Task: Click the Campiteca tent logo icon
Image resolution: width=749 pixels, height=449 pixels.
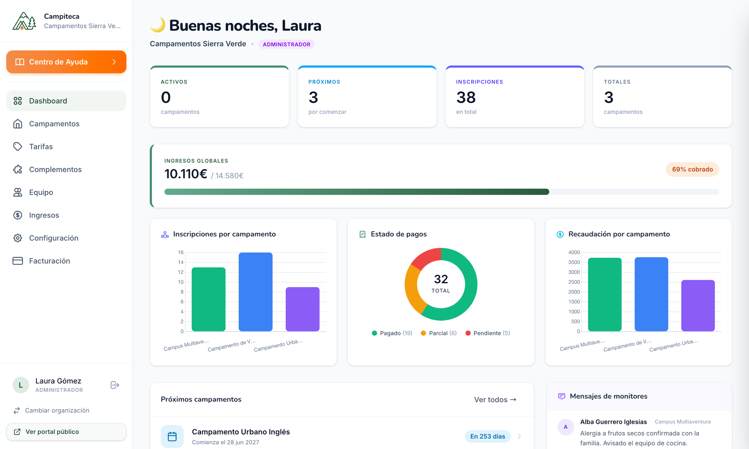Action: click(24, 21)
